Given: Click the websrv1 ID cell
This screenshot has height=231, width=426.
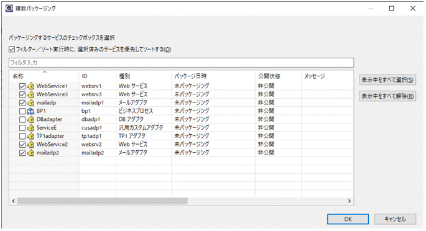Looking at the screenshot, I should click(x=91, y=86).
